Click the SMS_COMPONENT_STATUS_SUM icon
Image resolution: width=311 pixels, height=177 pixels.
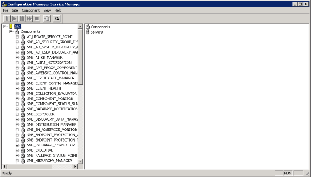(x=23, y=104)
